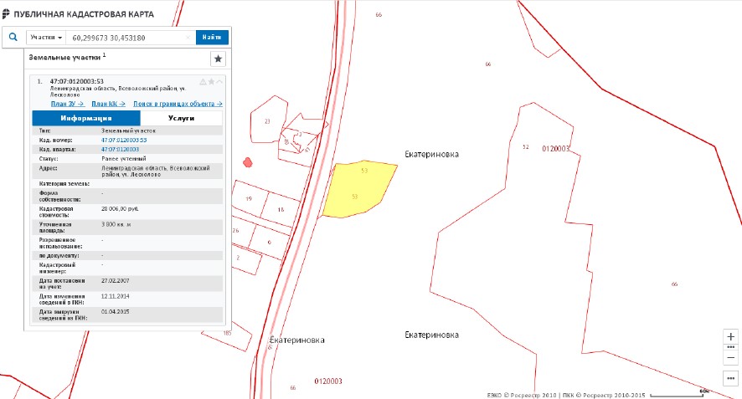Image resolution: width=742 pixels, height=399 pixels.
Task: Zoom out the map with minus button
Action: (730, 357)
